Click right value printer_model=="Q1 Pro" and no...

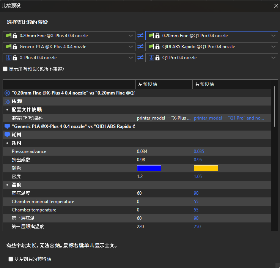229,118
